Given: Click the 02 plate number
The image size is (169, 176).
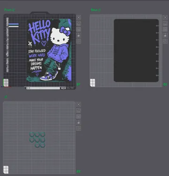Looking at the screenshot, I should pyautogui.click(x=165, y=84).
